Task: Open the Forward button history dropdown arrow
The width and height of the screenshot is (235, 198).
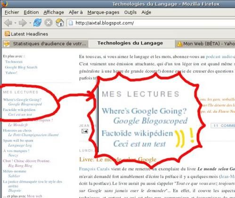Action: (x=30, y=23)
